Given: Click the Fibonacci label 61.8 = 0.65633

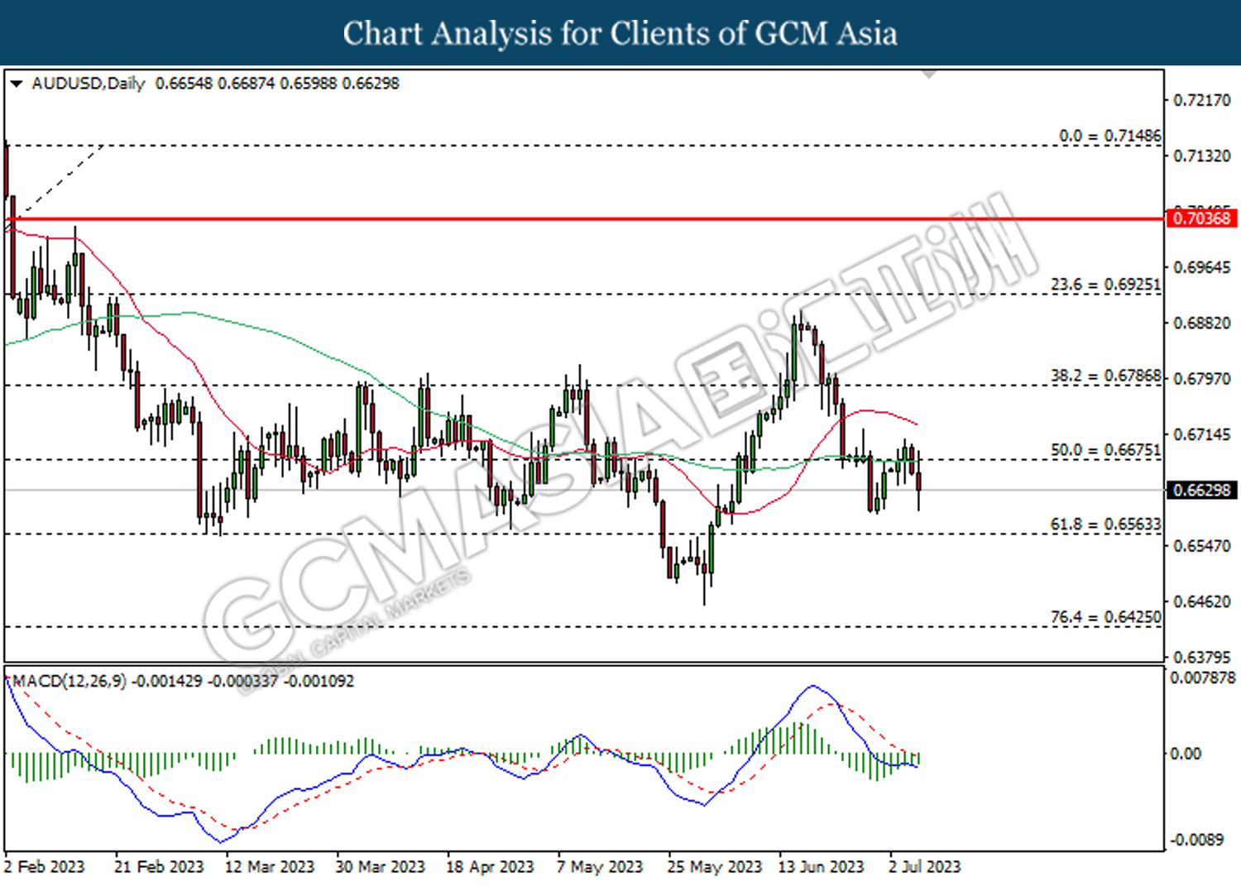Looking at the screenshot, I should coord(1106,524).
